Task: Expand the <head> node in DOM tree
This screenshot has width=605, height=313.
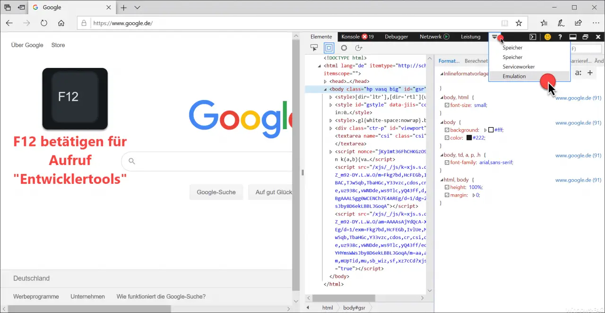Action: [325, 82]
